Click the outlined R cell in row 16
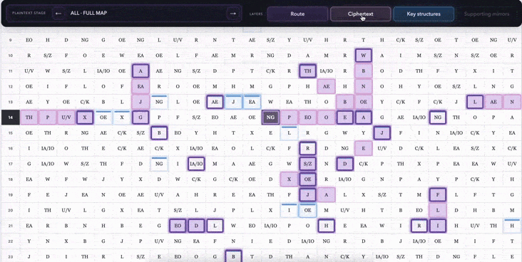The image size is (522, 262). 307,148
